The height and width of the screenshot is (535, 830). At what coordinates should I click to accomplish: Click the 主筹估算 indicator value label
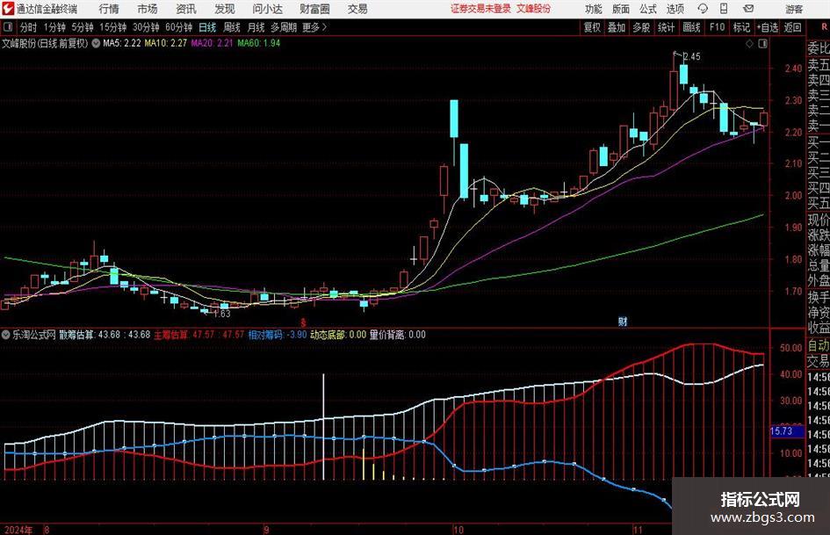[x=199, y=335]
